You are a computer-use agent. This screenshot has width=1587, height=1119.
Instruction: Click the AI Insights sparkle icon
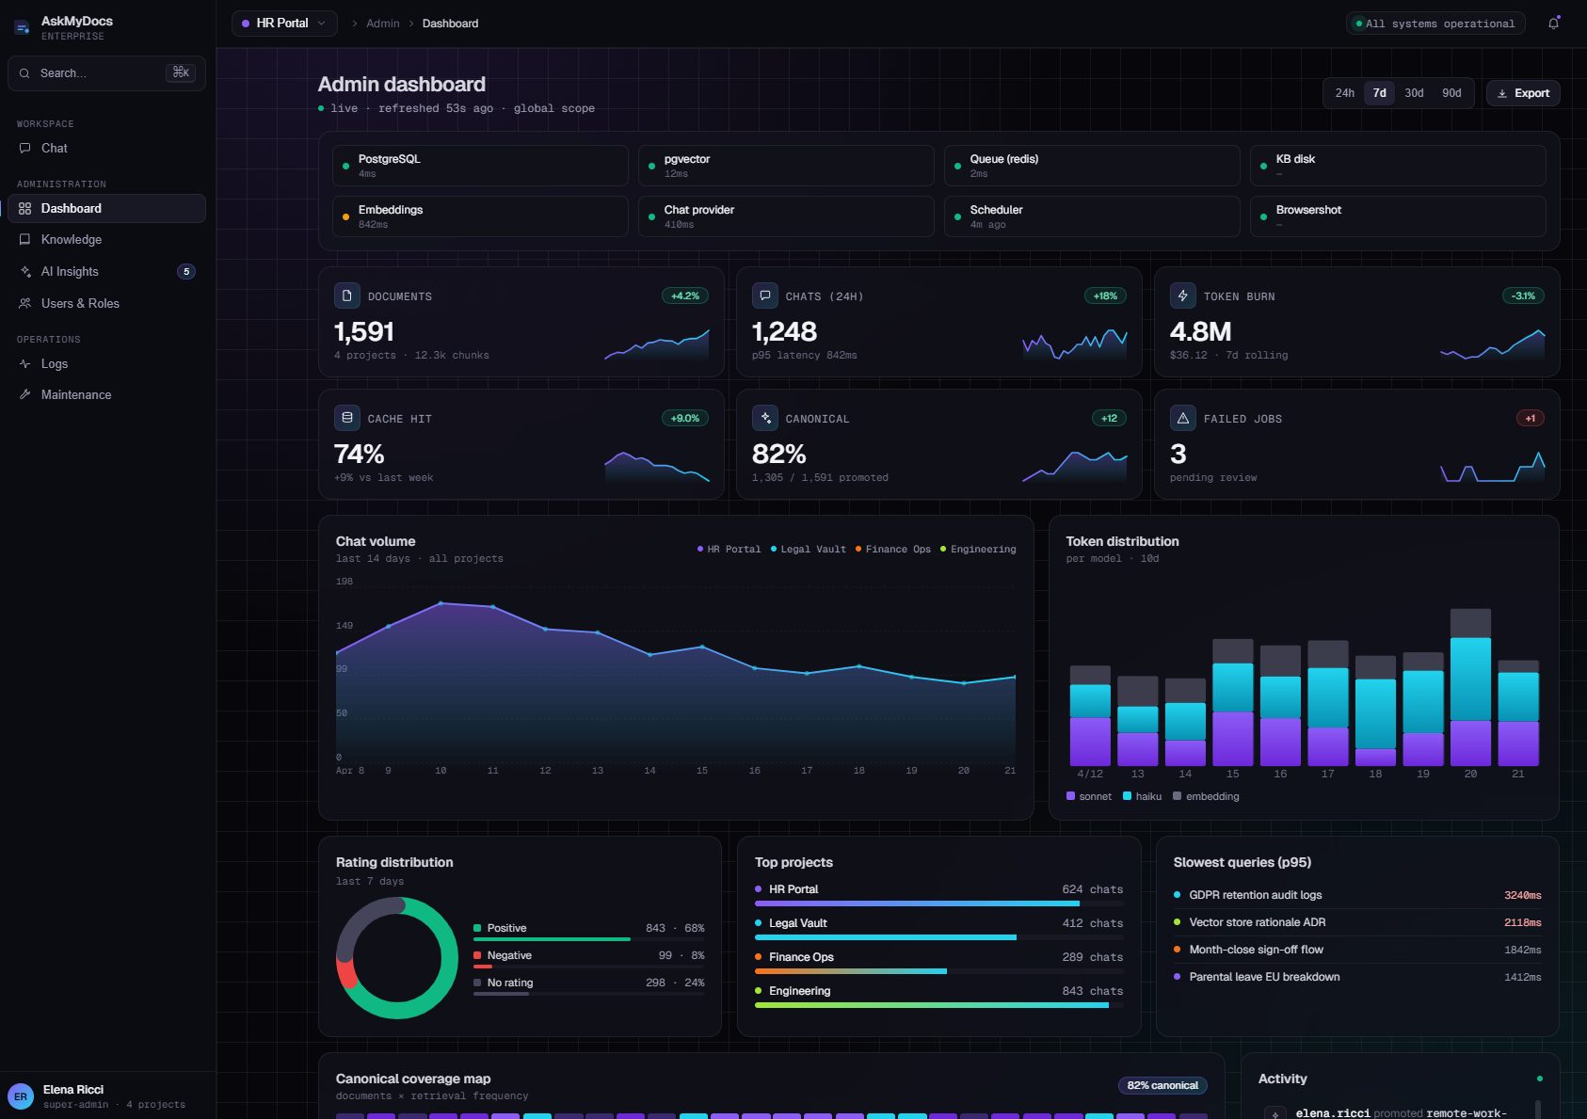[25, 271]
